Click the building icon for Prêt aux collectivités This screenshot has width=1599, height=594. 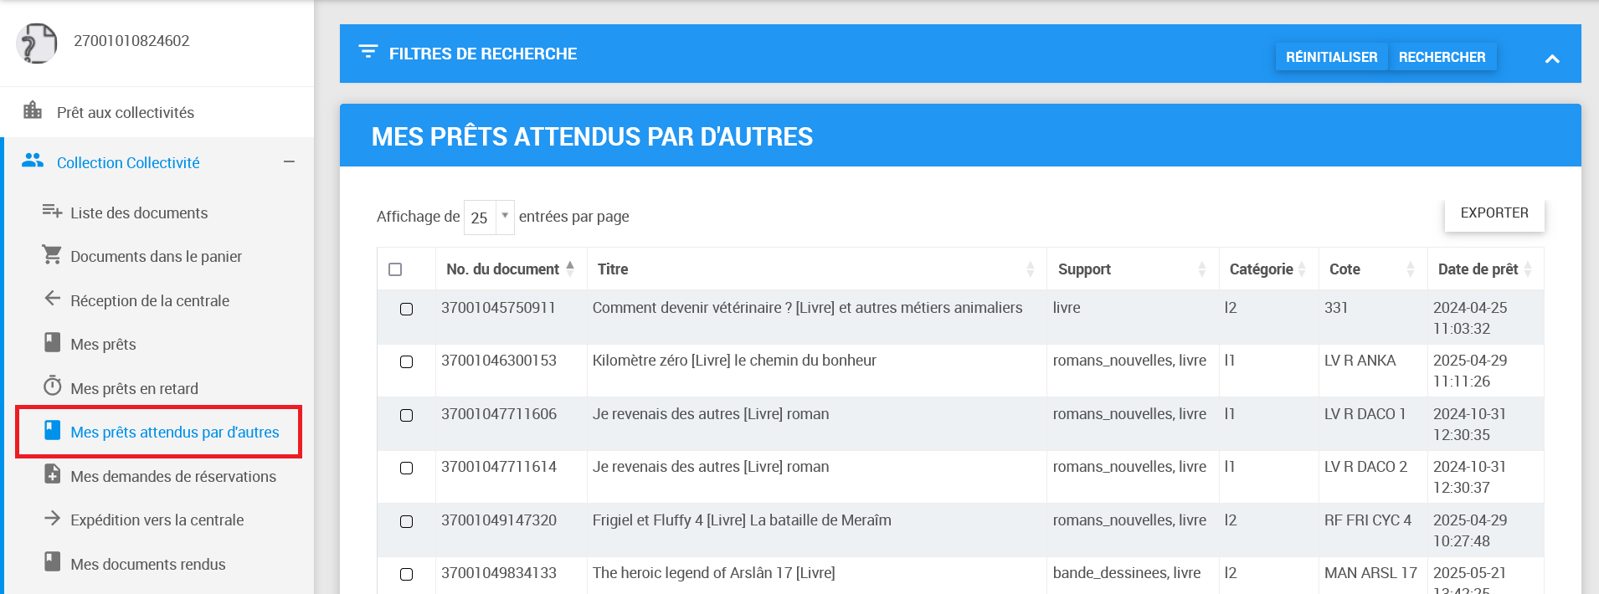33,110
